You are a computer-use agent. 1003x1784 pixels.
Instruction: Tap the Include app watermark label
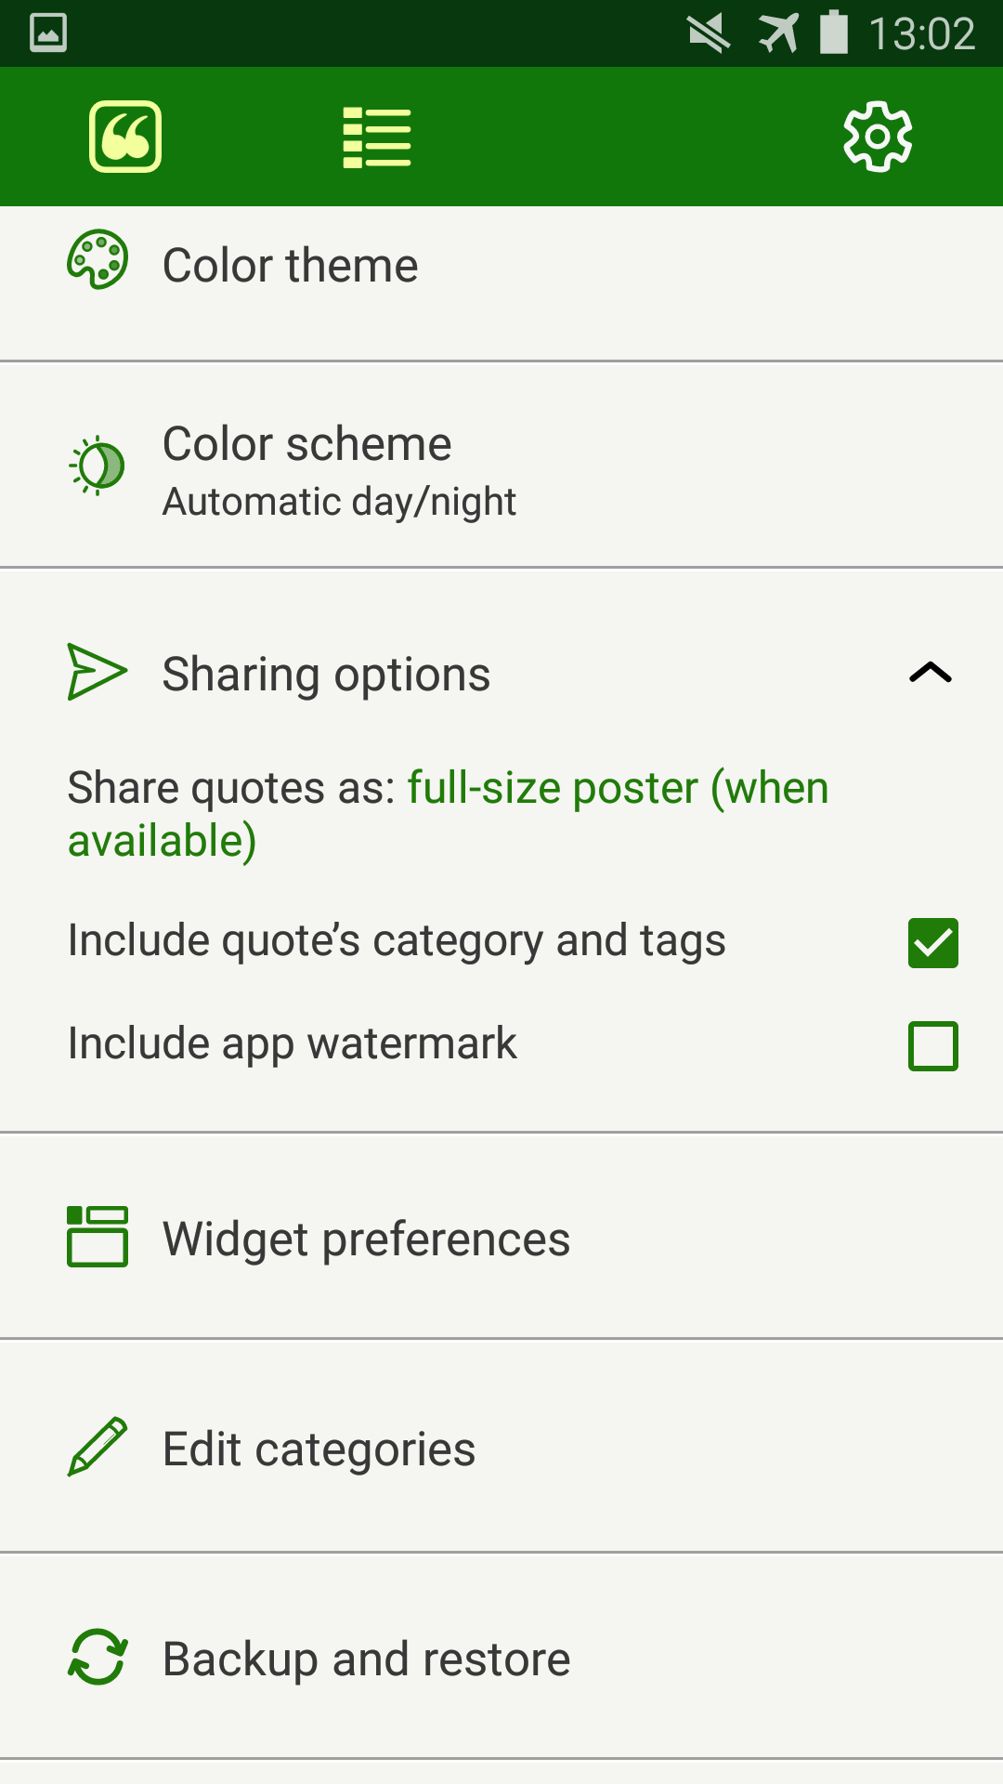[292, 1043]
